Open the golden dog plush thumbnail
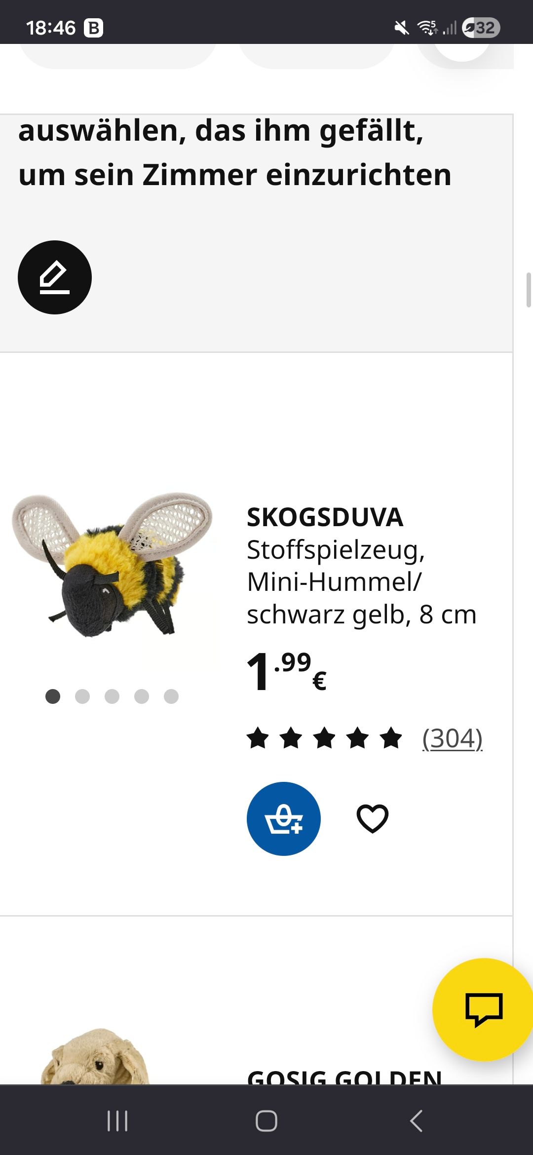The height and width of the screenshot is (1155, 533). pos(95,1057)
